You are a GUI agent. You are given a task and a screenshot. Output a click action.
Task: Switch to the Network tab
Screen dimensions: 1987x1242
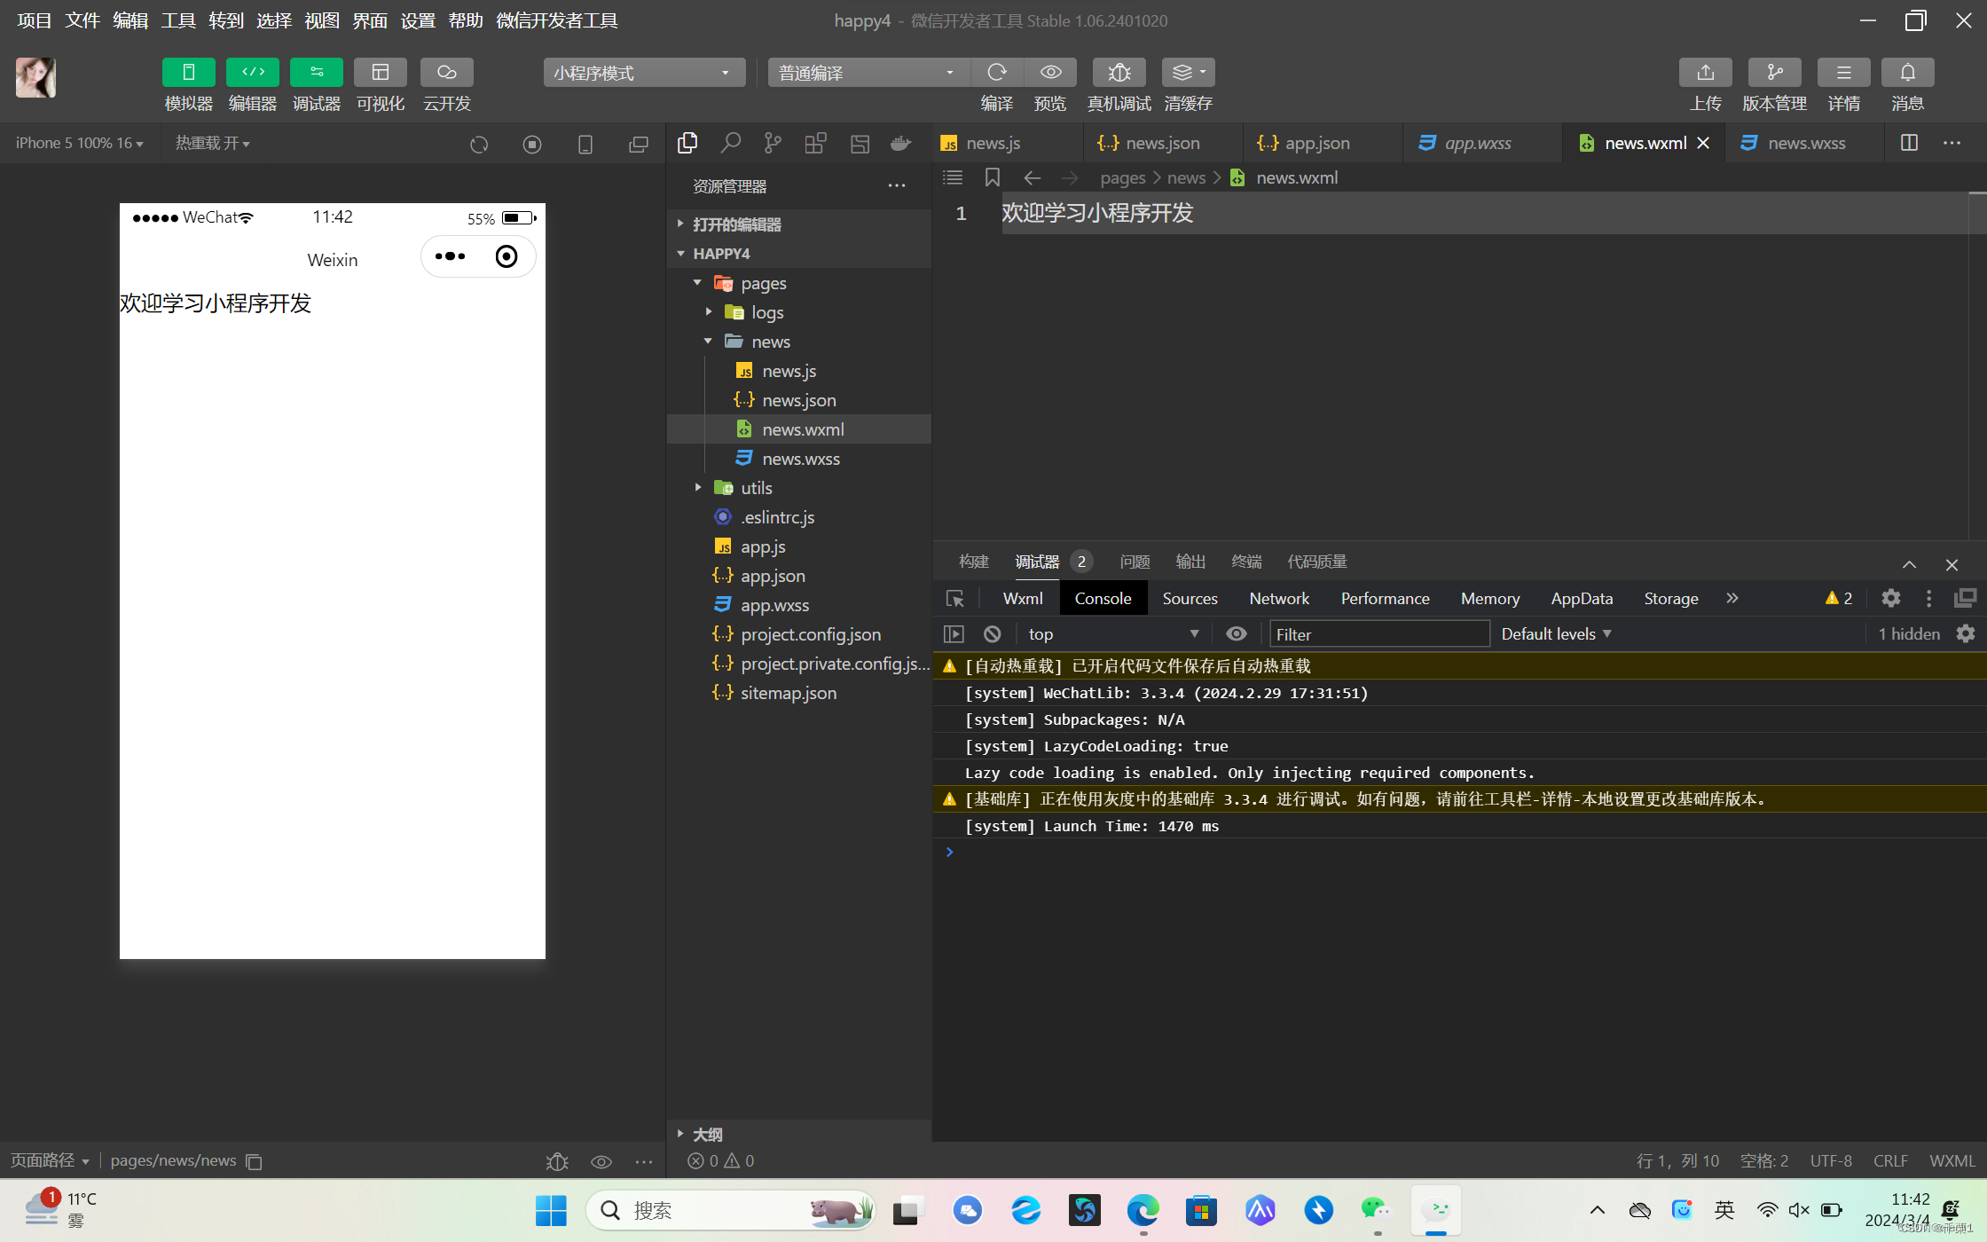(1278, 599)
